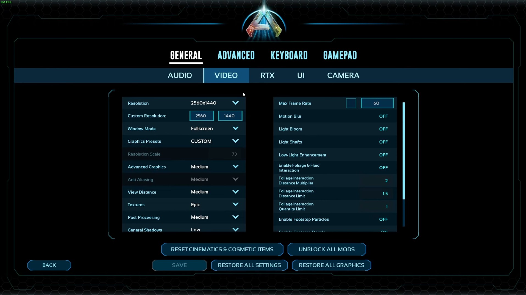The image size is (526, 295).
Task: Switch to the GENERAL tab
Action: (x=186, y=55)
